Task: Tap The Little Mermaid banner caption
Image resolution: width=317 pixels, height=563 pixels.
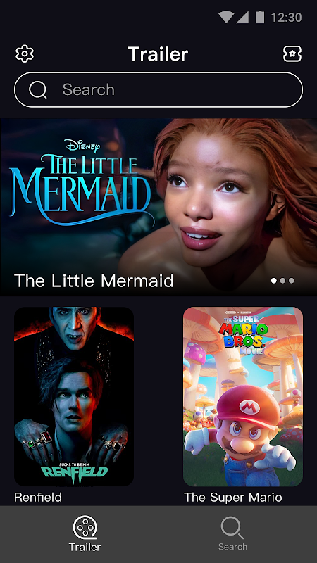Action: click(94, 280)
